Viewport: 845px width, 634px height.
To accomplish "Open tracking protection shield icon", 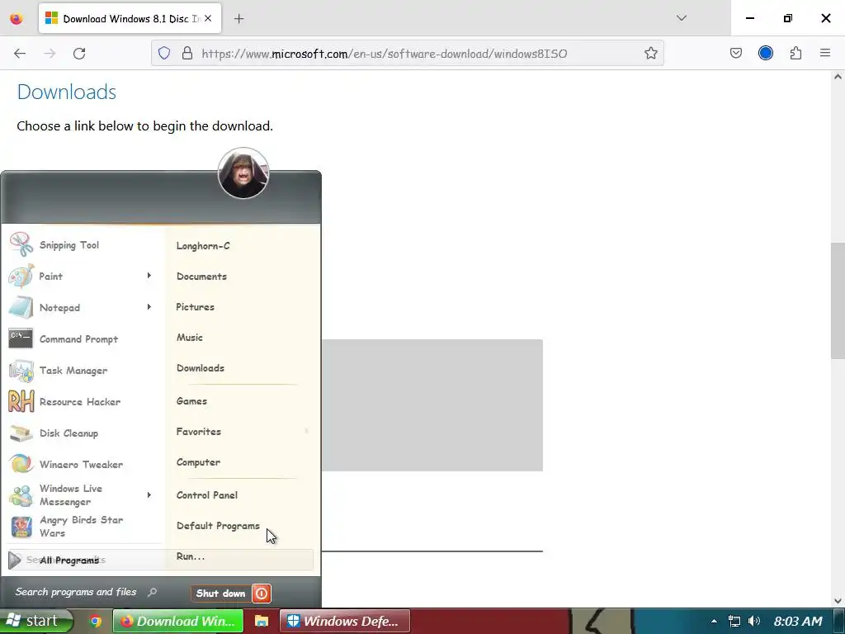I will (164, 53).
